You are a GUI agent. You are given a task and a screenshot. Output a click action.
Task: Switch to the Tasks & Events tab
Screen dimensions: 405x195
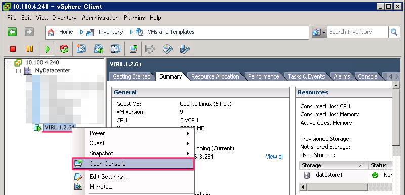pyautogui.click(x=306, y=76)
